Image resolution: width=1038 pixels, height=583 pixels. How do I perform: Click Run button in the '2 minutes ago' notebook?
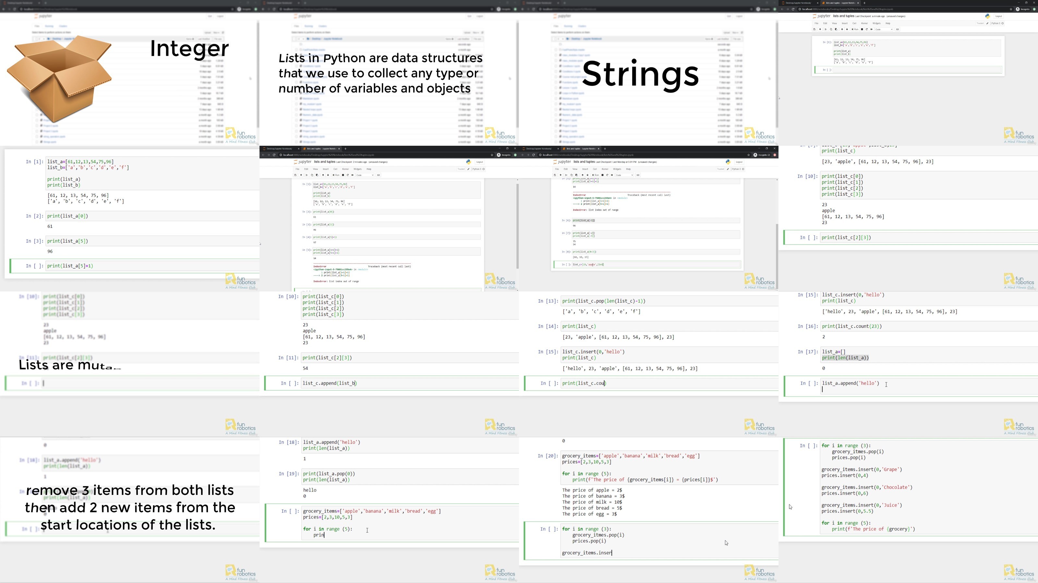click(336, 175)
